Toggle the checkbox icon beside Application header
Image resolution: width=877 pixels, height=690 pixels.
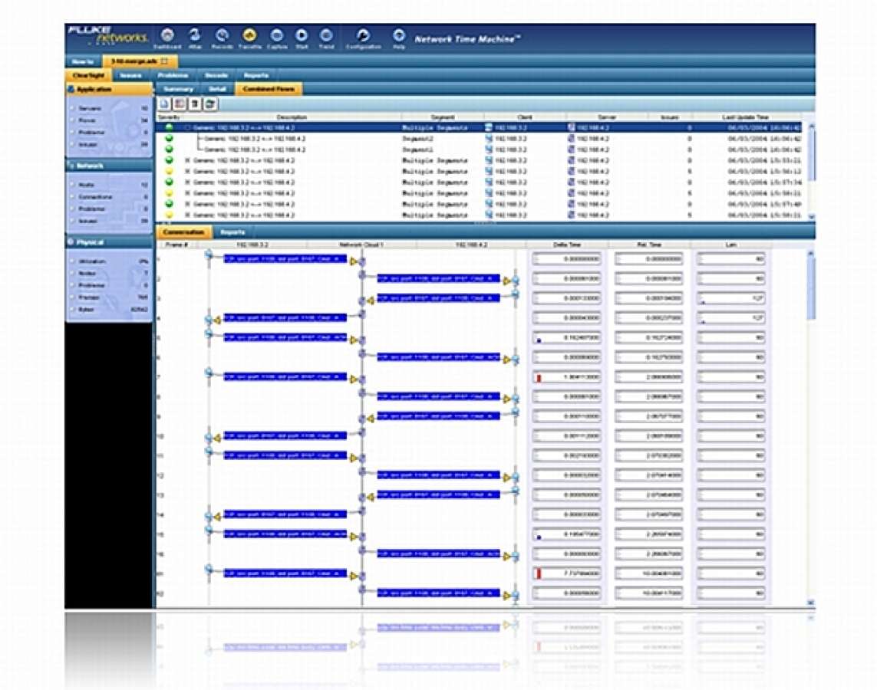71,90
